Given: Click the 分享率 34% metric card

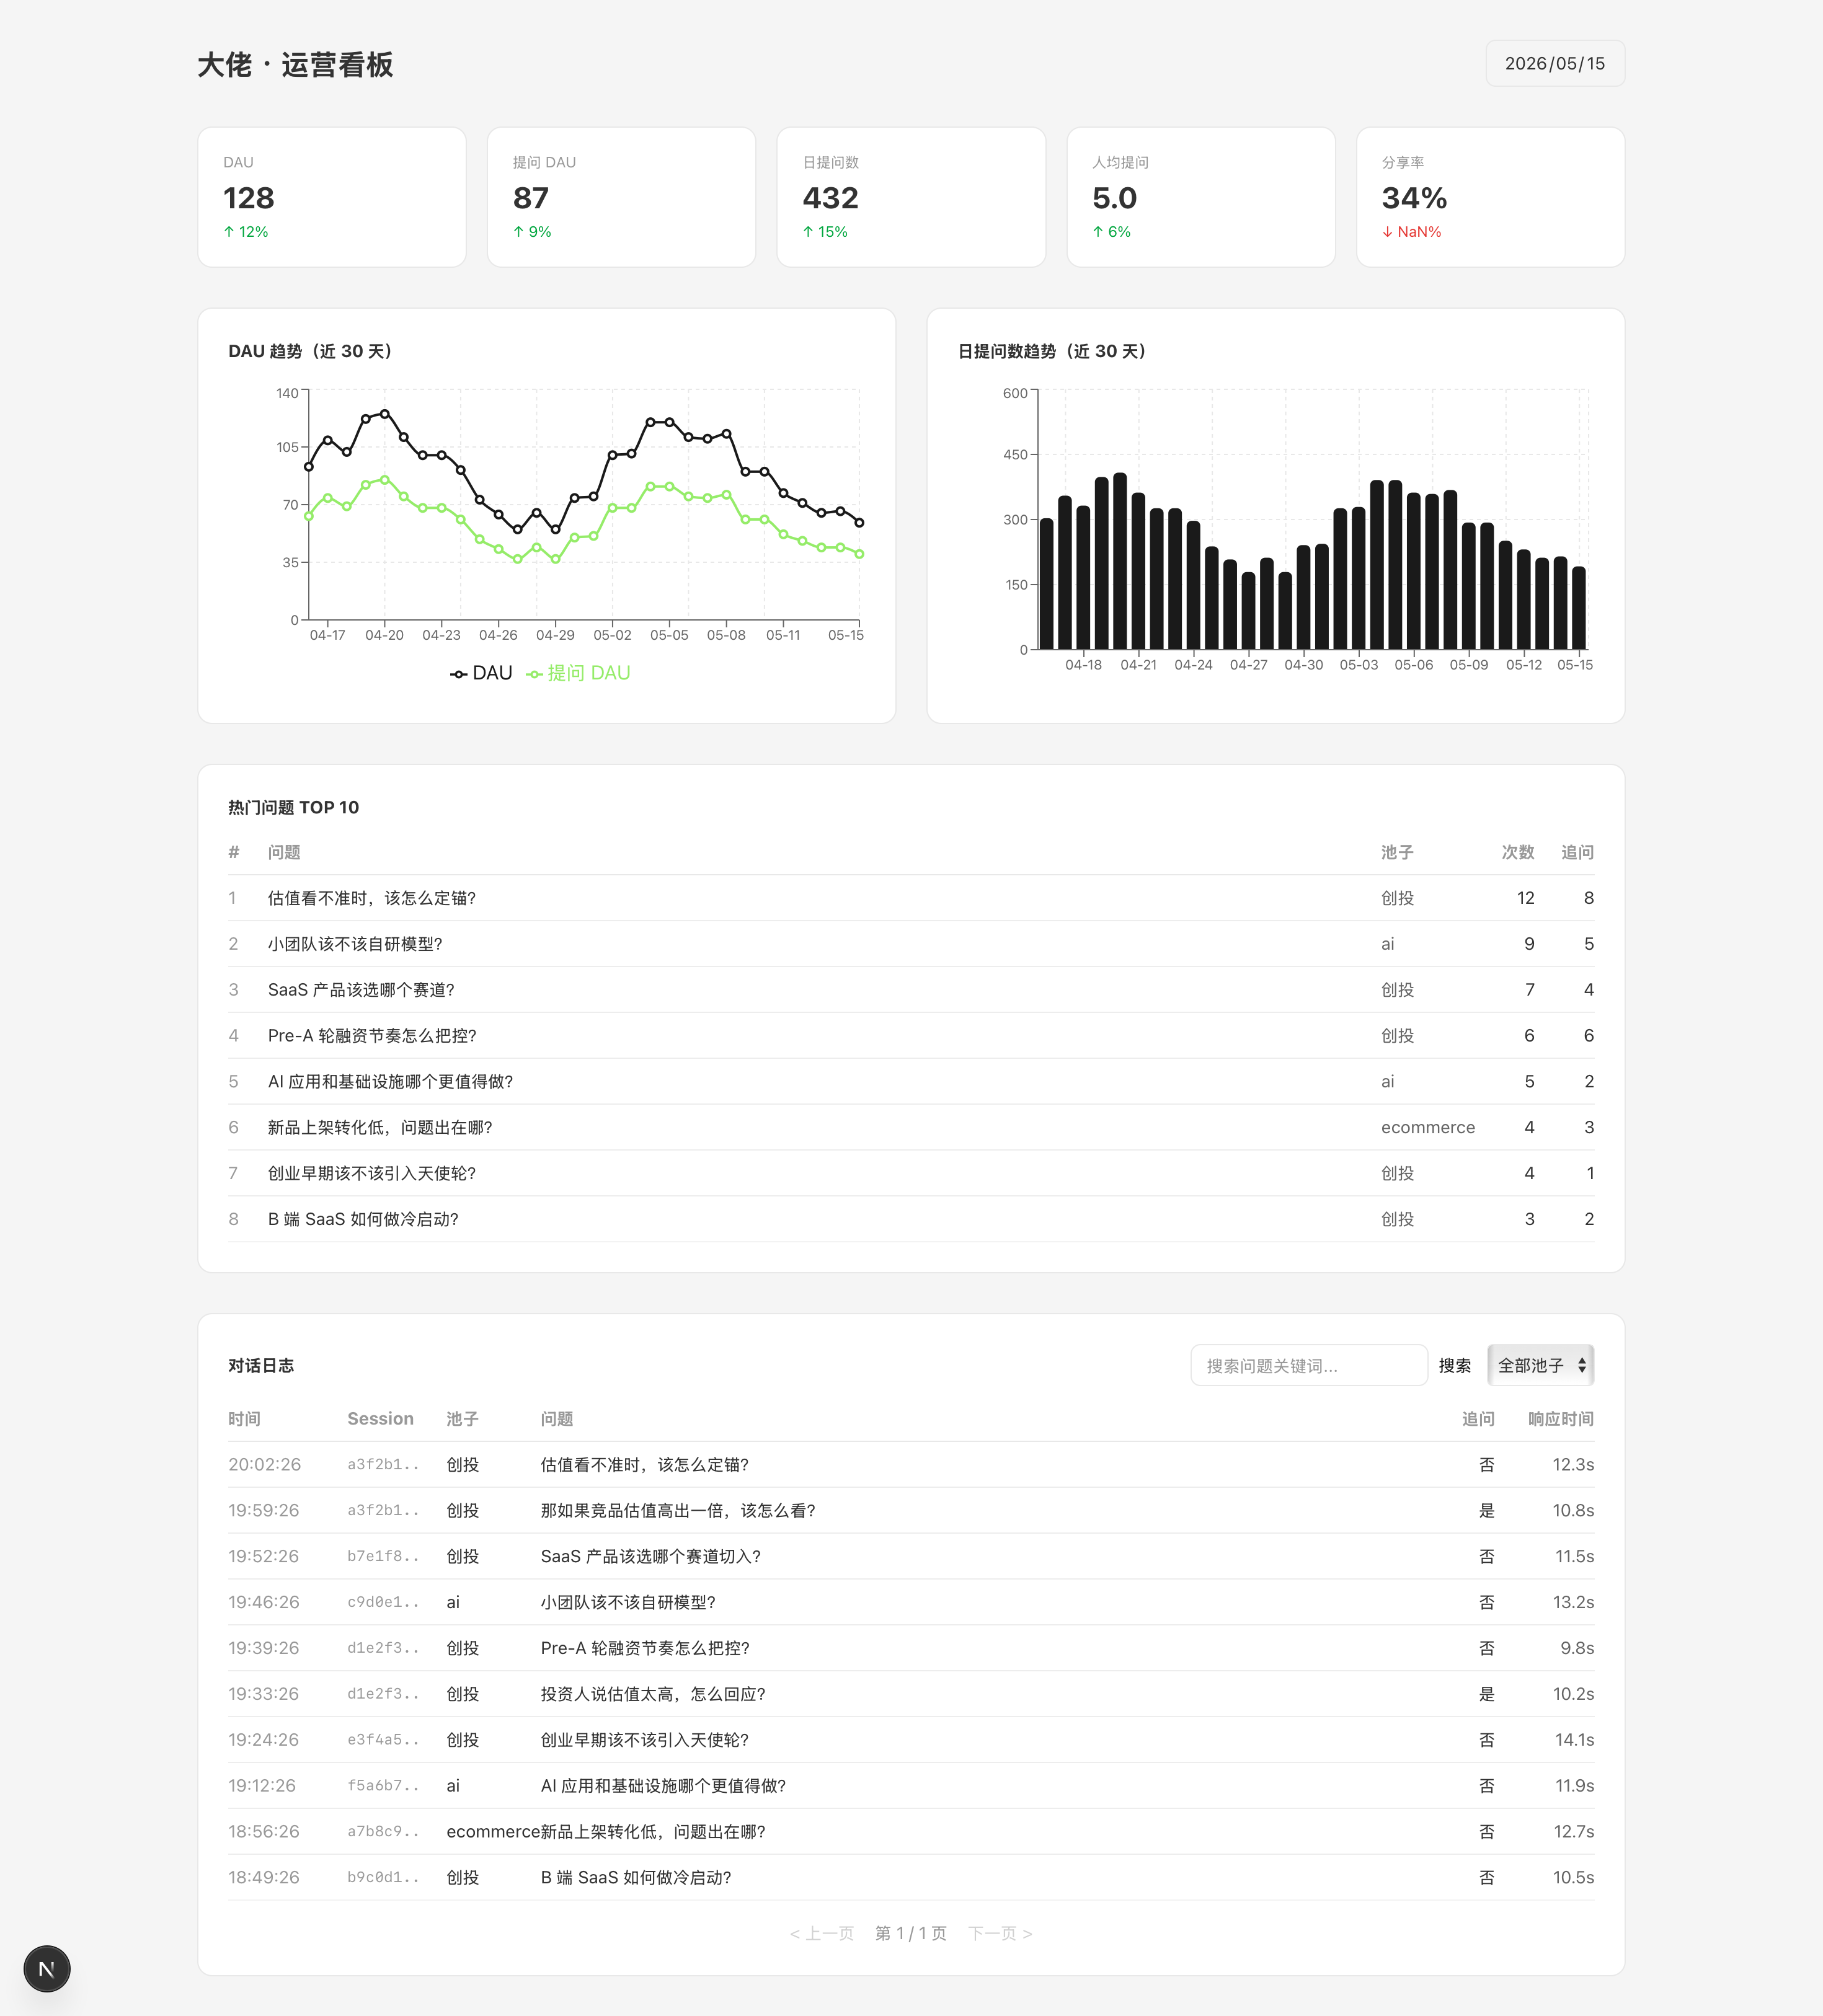Looking at the screenshot, I should (1490, 197).
